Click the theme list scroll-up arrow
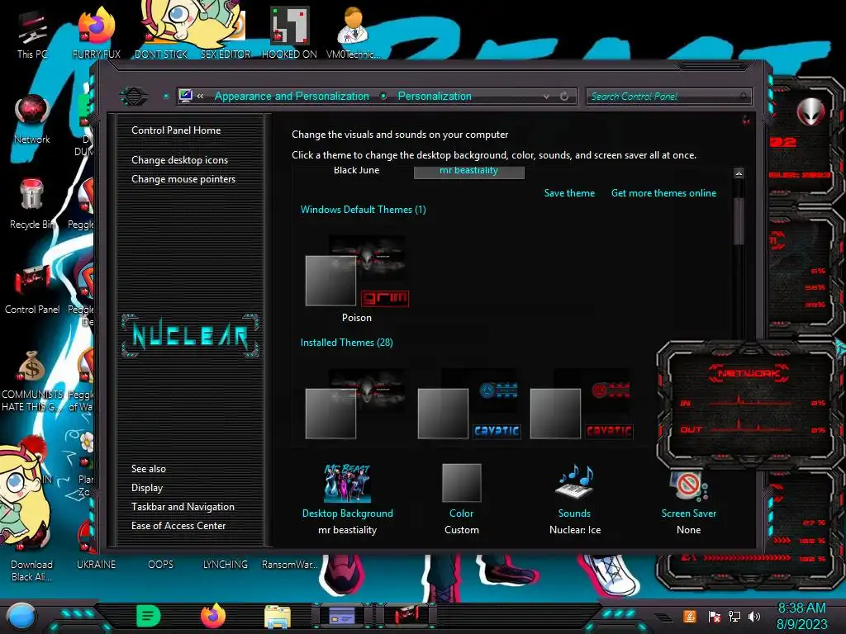846x634 pixels. (739, 173)
